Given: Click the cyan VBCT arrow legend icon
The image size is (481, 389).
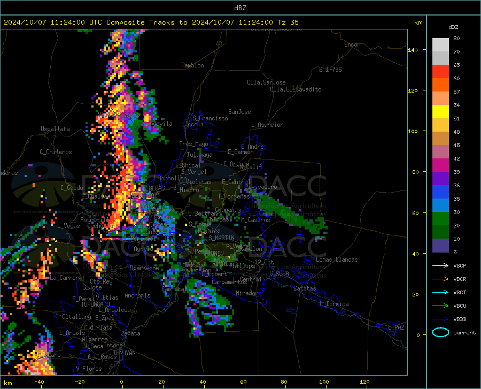Looking at the screenshot, I should pyautogui.click(x=440, y=292).
